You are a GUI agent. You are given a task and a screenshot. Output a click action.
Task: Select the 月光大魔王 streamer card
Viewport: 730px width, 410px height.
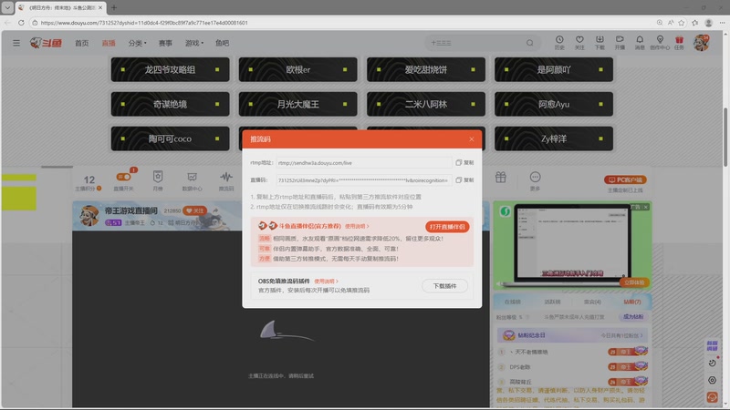tap(298, 104)
